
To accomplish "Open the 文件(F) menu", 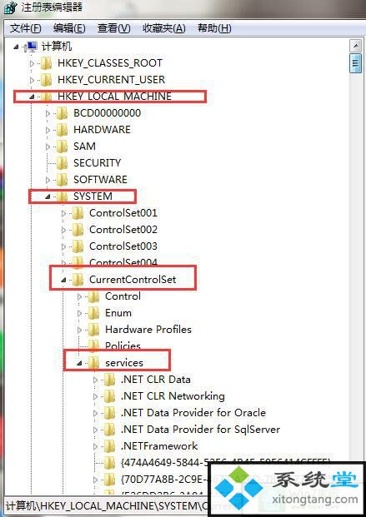I will tap(26, 28).
